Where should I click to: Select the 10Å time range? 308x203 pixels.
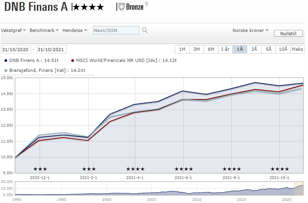[x=283, y=49]
